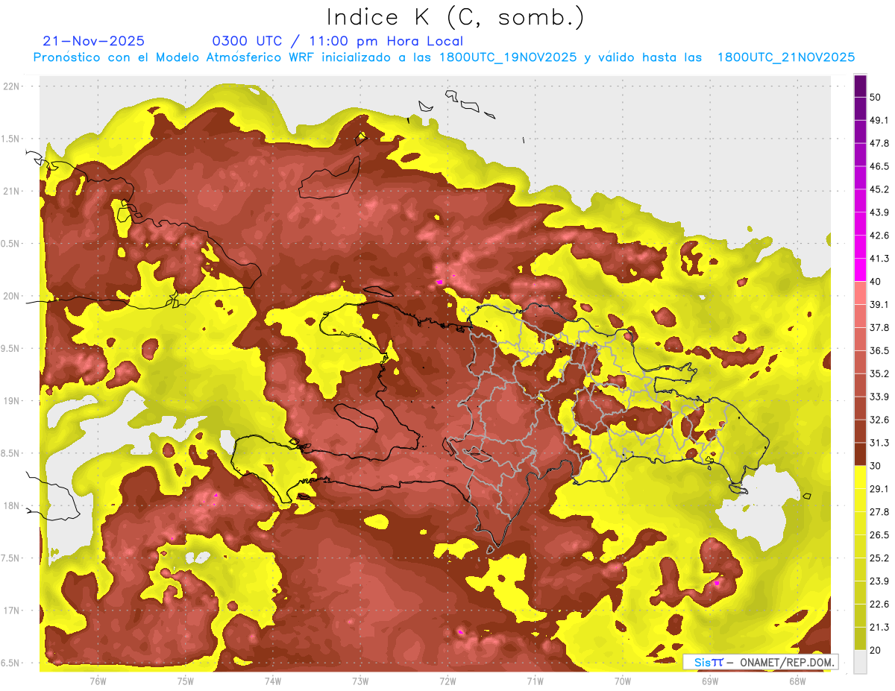Click the '46.5' color scale value
895x691 pixels.
click(879, 166)
